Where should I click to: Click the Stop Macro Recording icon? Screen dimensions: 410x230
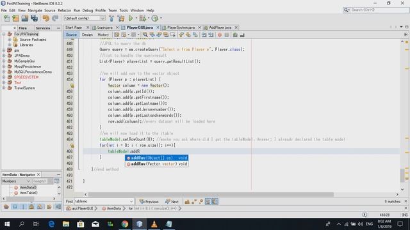click(227, 34)
